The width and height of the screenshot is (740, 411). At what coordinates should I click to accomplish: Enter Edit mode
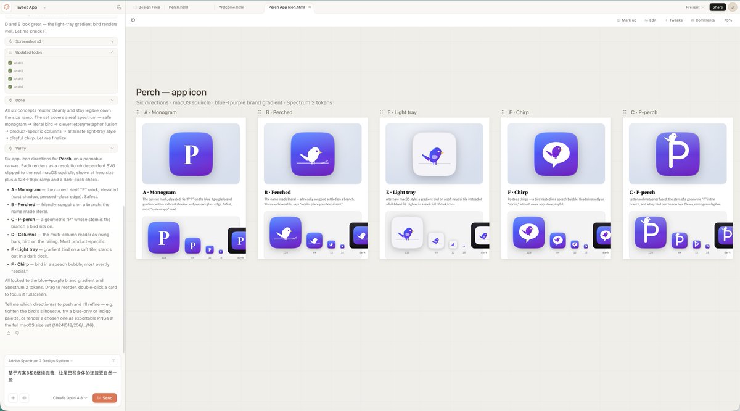click(x=651, y=20)
